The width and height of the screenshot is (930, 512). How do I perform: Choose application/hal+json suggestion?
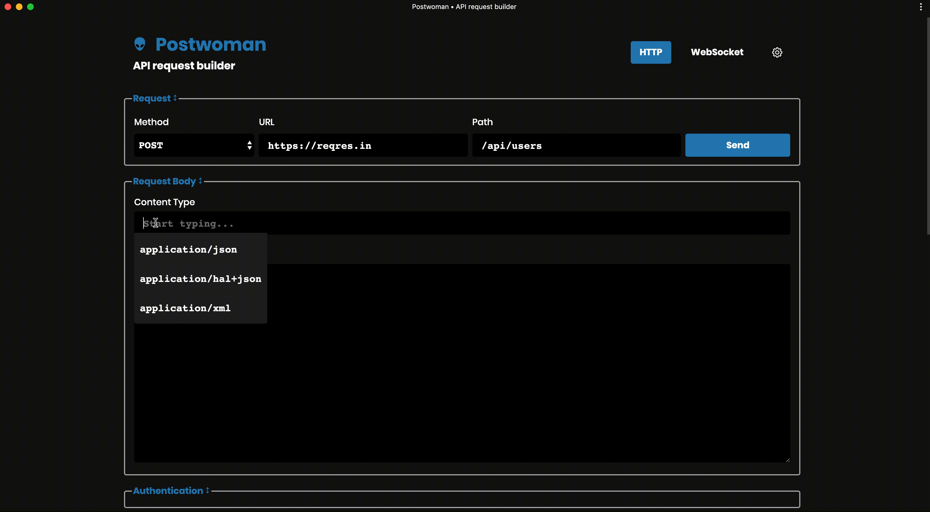200,279
